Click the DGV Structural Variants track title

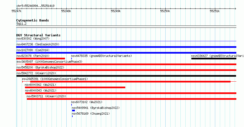click(38, 35)
